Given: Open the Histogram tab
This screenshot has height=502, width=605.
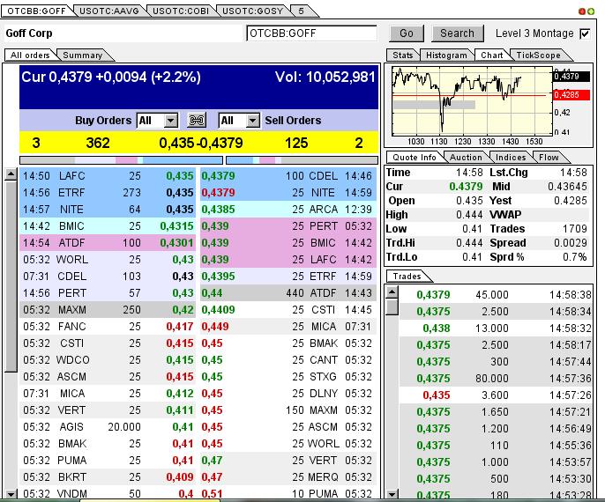Looking at the screenshot, I should pos(446,55).
